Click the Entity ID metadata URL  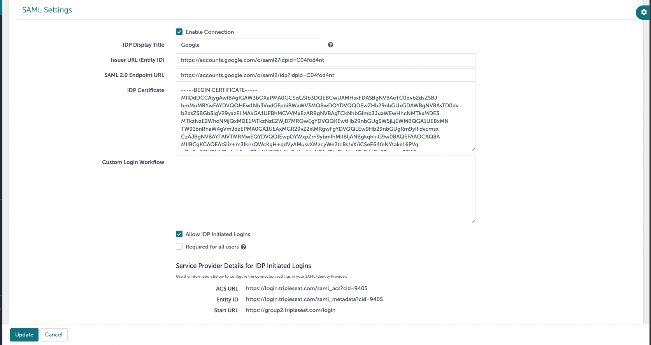point(314,299)
